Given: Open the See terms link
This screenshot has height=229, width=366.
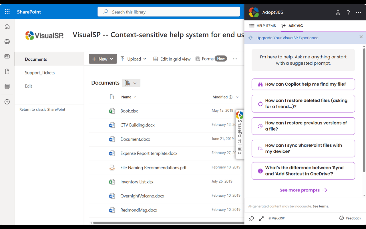Looking at the screenshot, I should tap(321, 206).
